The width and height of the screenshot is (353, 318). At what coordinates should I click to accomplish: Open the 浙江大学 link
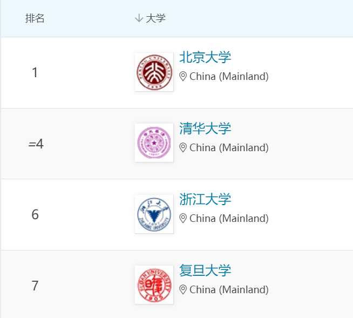point(205,199)
